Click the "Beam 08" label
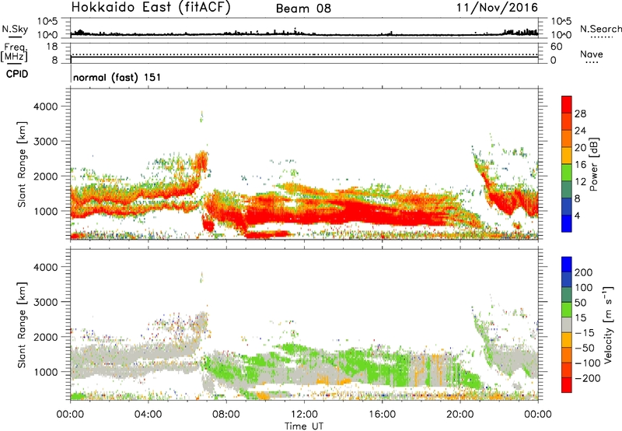Viewport: 622px width, 431px height. tap(303, 9)
